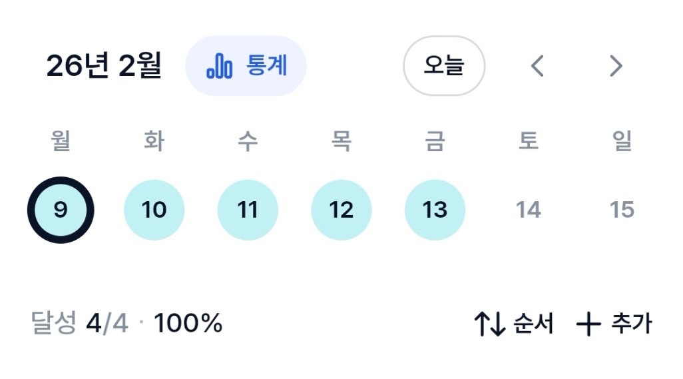Select date 11 on Wednesday
The width and height of the screenshot is (683, 379).
(248, 210)
